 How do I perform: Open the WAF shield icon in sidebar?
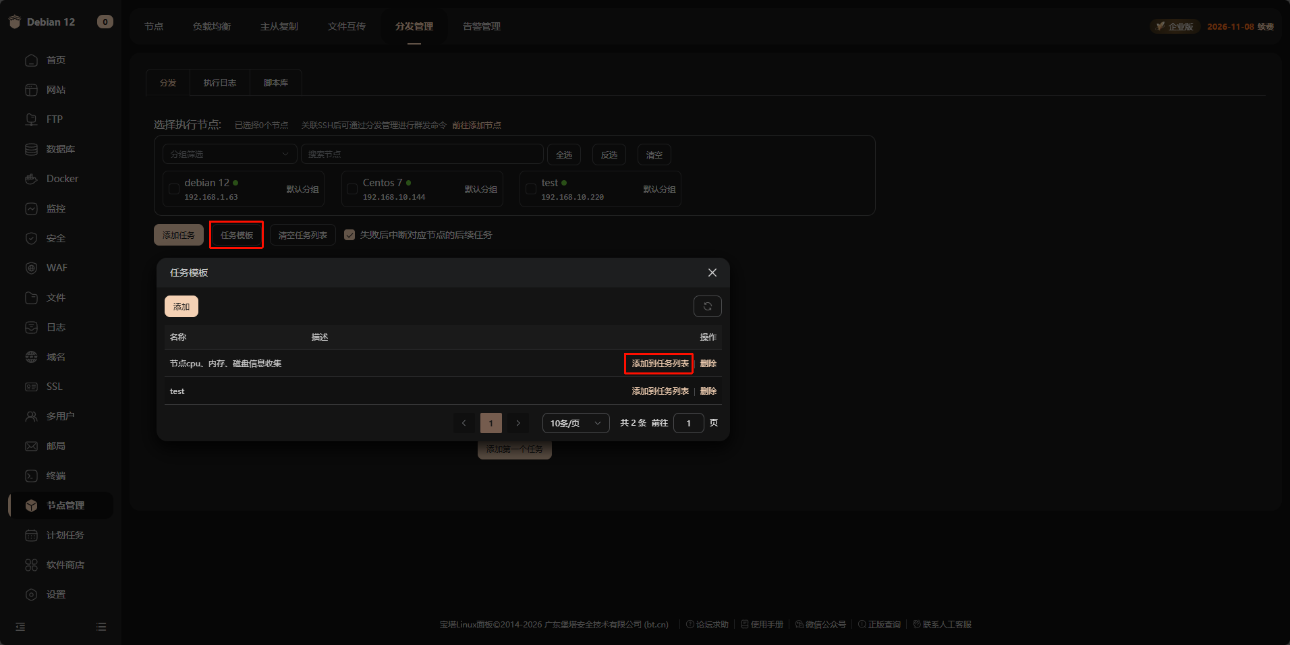[x=31, y=268]
